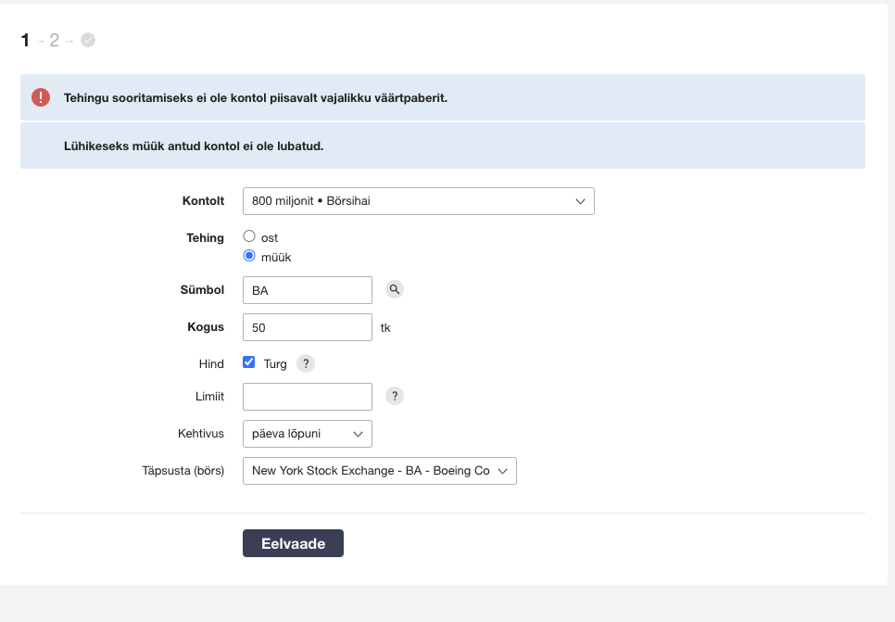The height and width of the screenshot is (622, 895).
Task: Click the empty Limiit price field
Action: (x=307, y=397)
